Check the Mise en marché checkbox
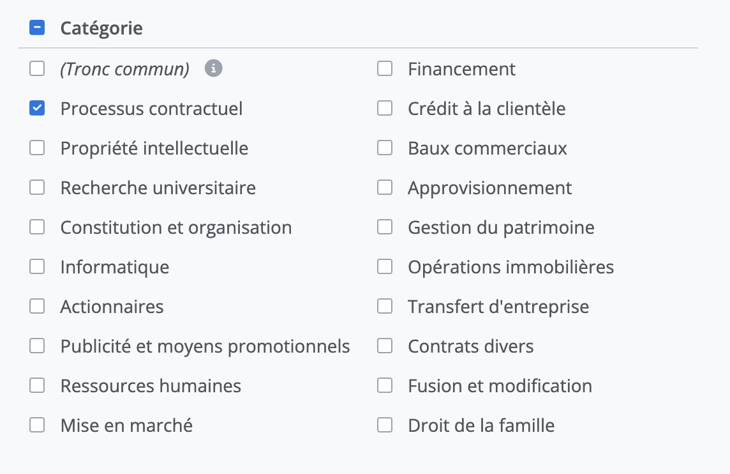This screenshot has width=730, height=474. (37, 425)
